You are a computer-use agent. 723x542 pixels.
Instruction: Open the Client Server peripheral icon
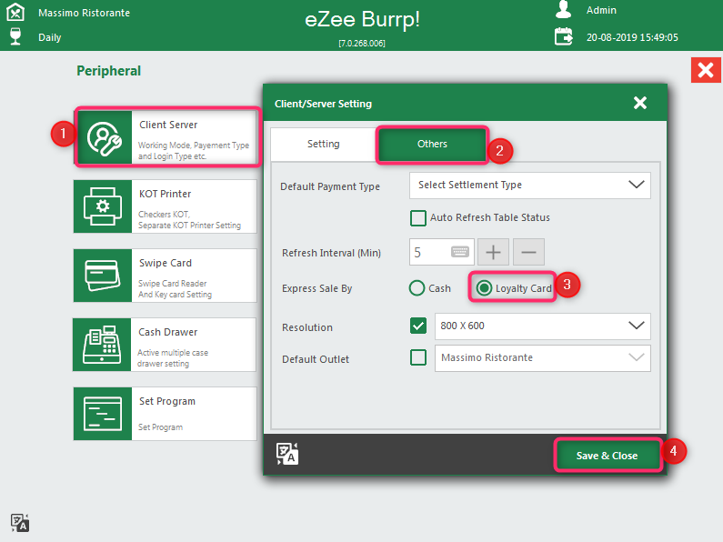105,137
